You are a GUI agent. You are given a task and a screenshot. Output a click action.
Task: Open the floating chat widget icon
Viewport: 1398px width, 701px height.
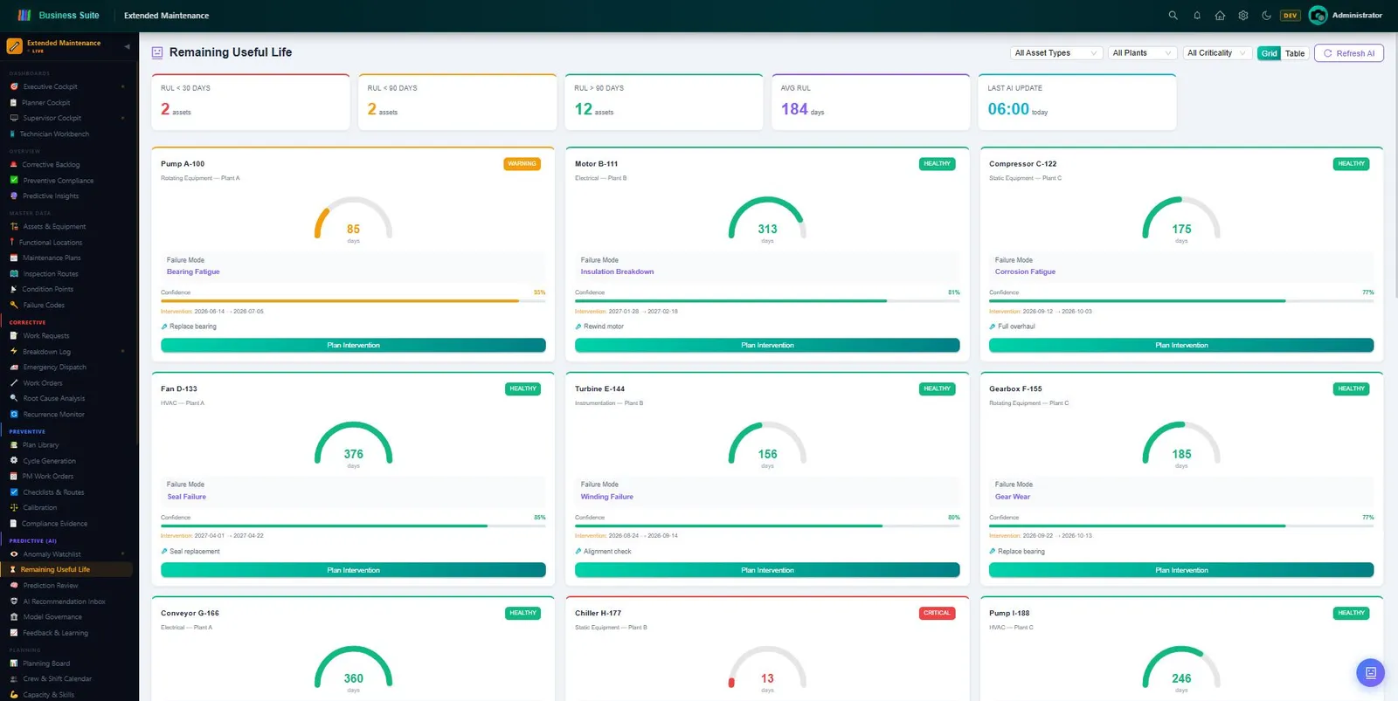(1370, 672)
